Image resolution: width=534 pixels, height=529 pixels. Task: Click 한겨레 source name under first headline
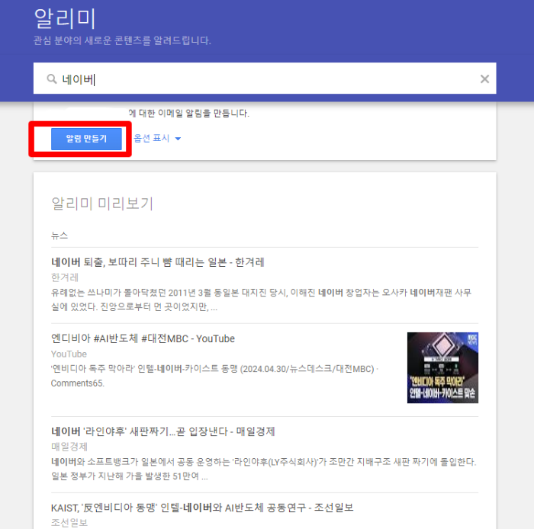(x=65, y=277)
